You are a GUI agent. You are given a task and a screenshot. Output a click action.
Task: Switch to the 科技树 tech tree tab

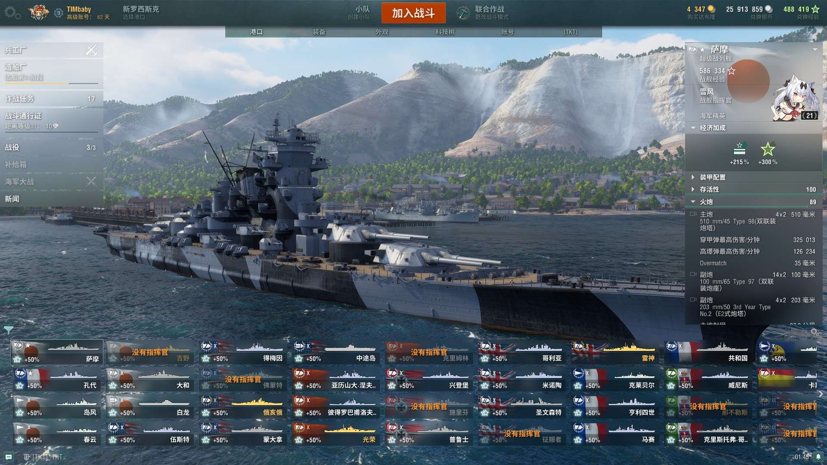[x=445, y=32]
